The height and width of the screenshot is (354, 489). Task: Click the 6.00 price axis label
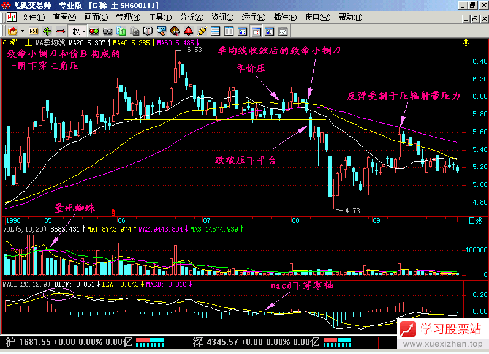tap(480, 96)
